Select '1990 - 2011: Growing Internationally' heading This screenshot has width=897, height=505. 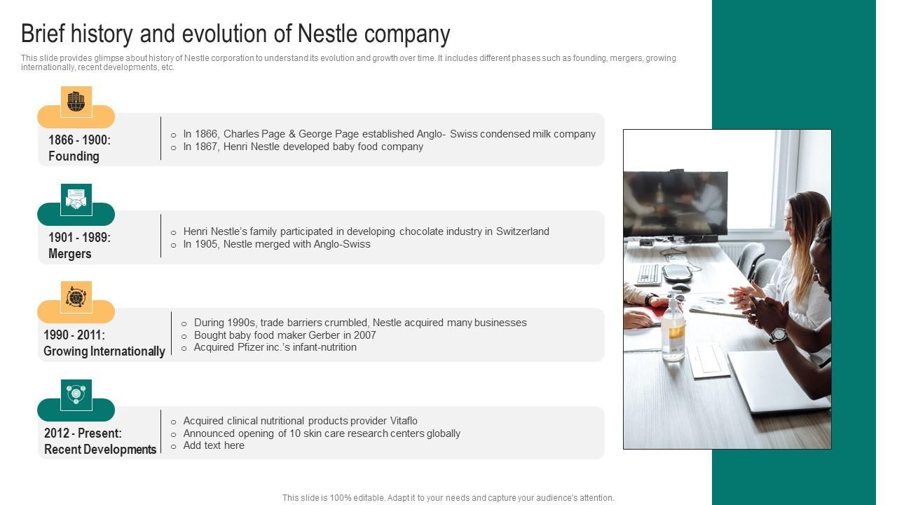[104, 343]
